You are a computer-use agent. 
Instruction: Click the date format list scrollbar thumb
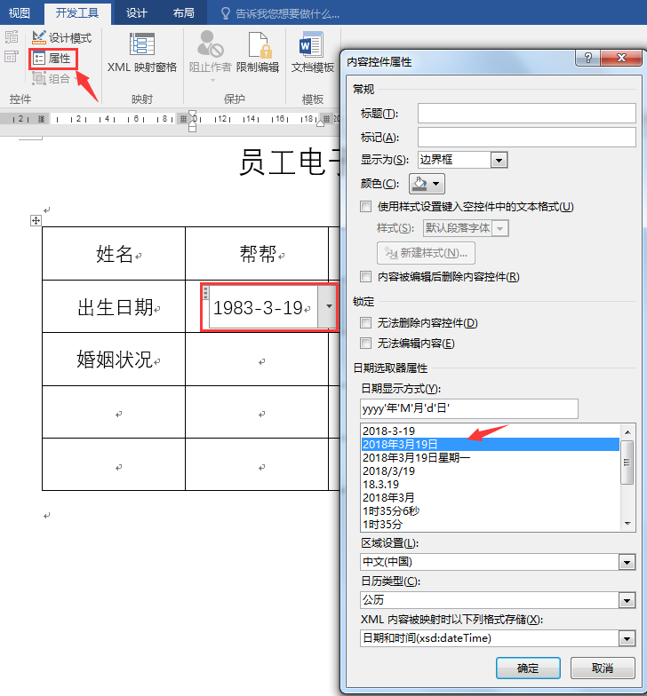coord(627,462)
